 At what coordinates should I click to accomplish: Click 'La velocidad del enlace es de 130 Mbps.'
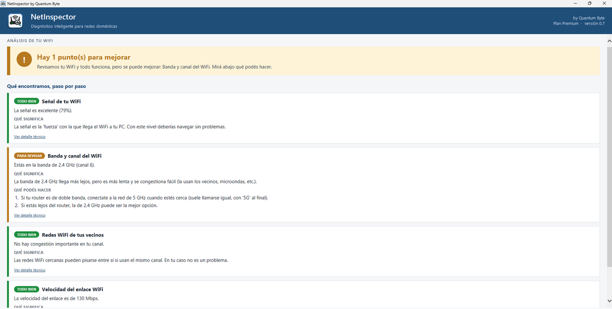tap(56, 299)
